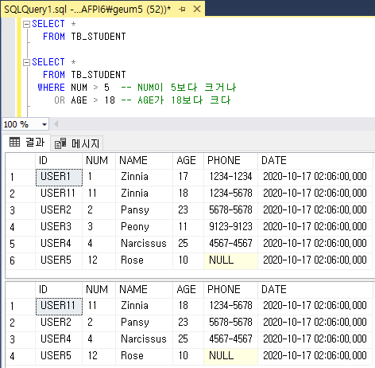This screenshot has height=368, width=375.
Task: Click the comment '-- AGE가 18보다 크다'
Action: pyautogui.click(x=176, y=100)
